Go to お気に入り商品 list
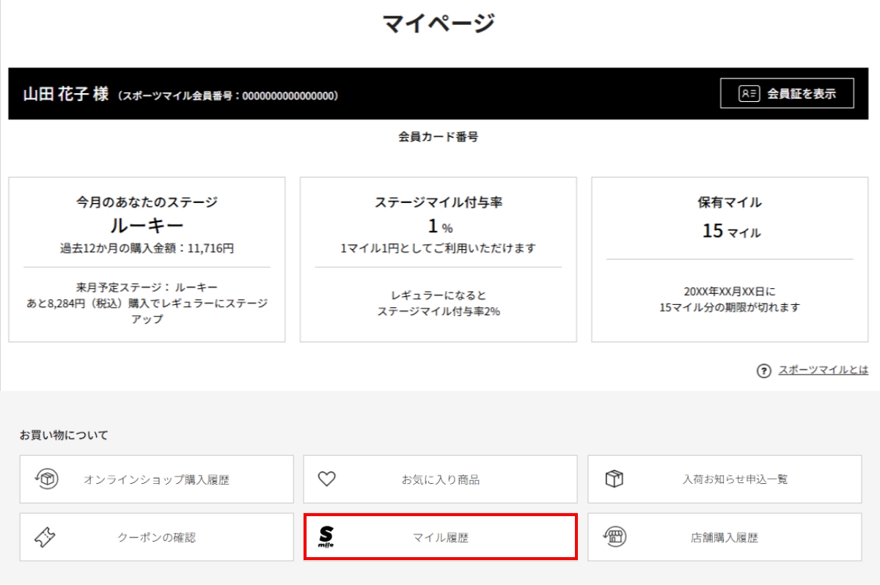880x585 pixels. click(x=440, y=480)
